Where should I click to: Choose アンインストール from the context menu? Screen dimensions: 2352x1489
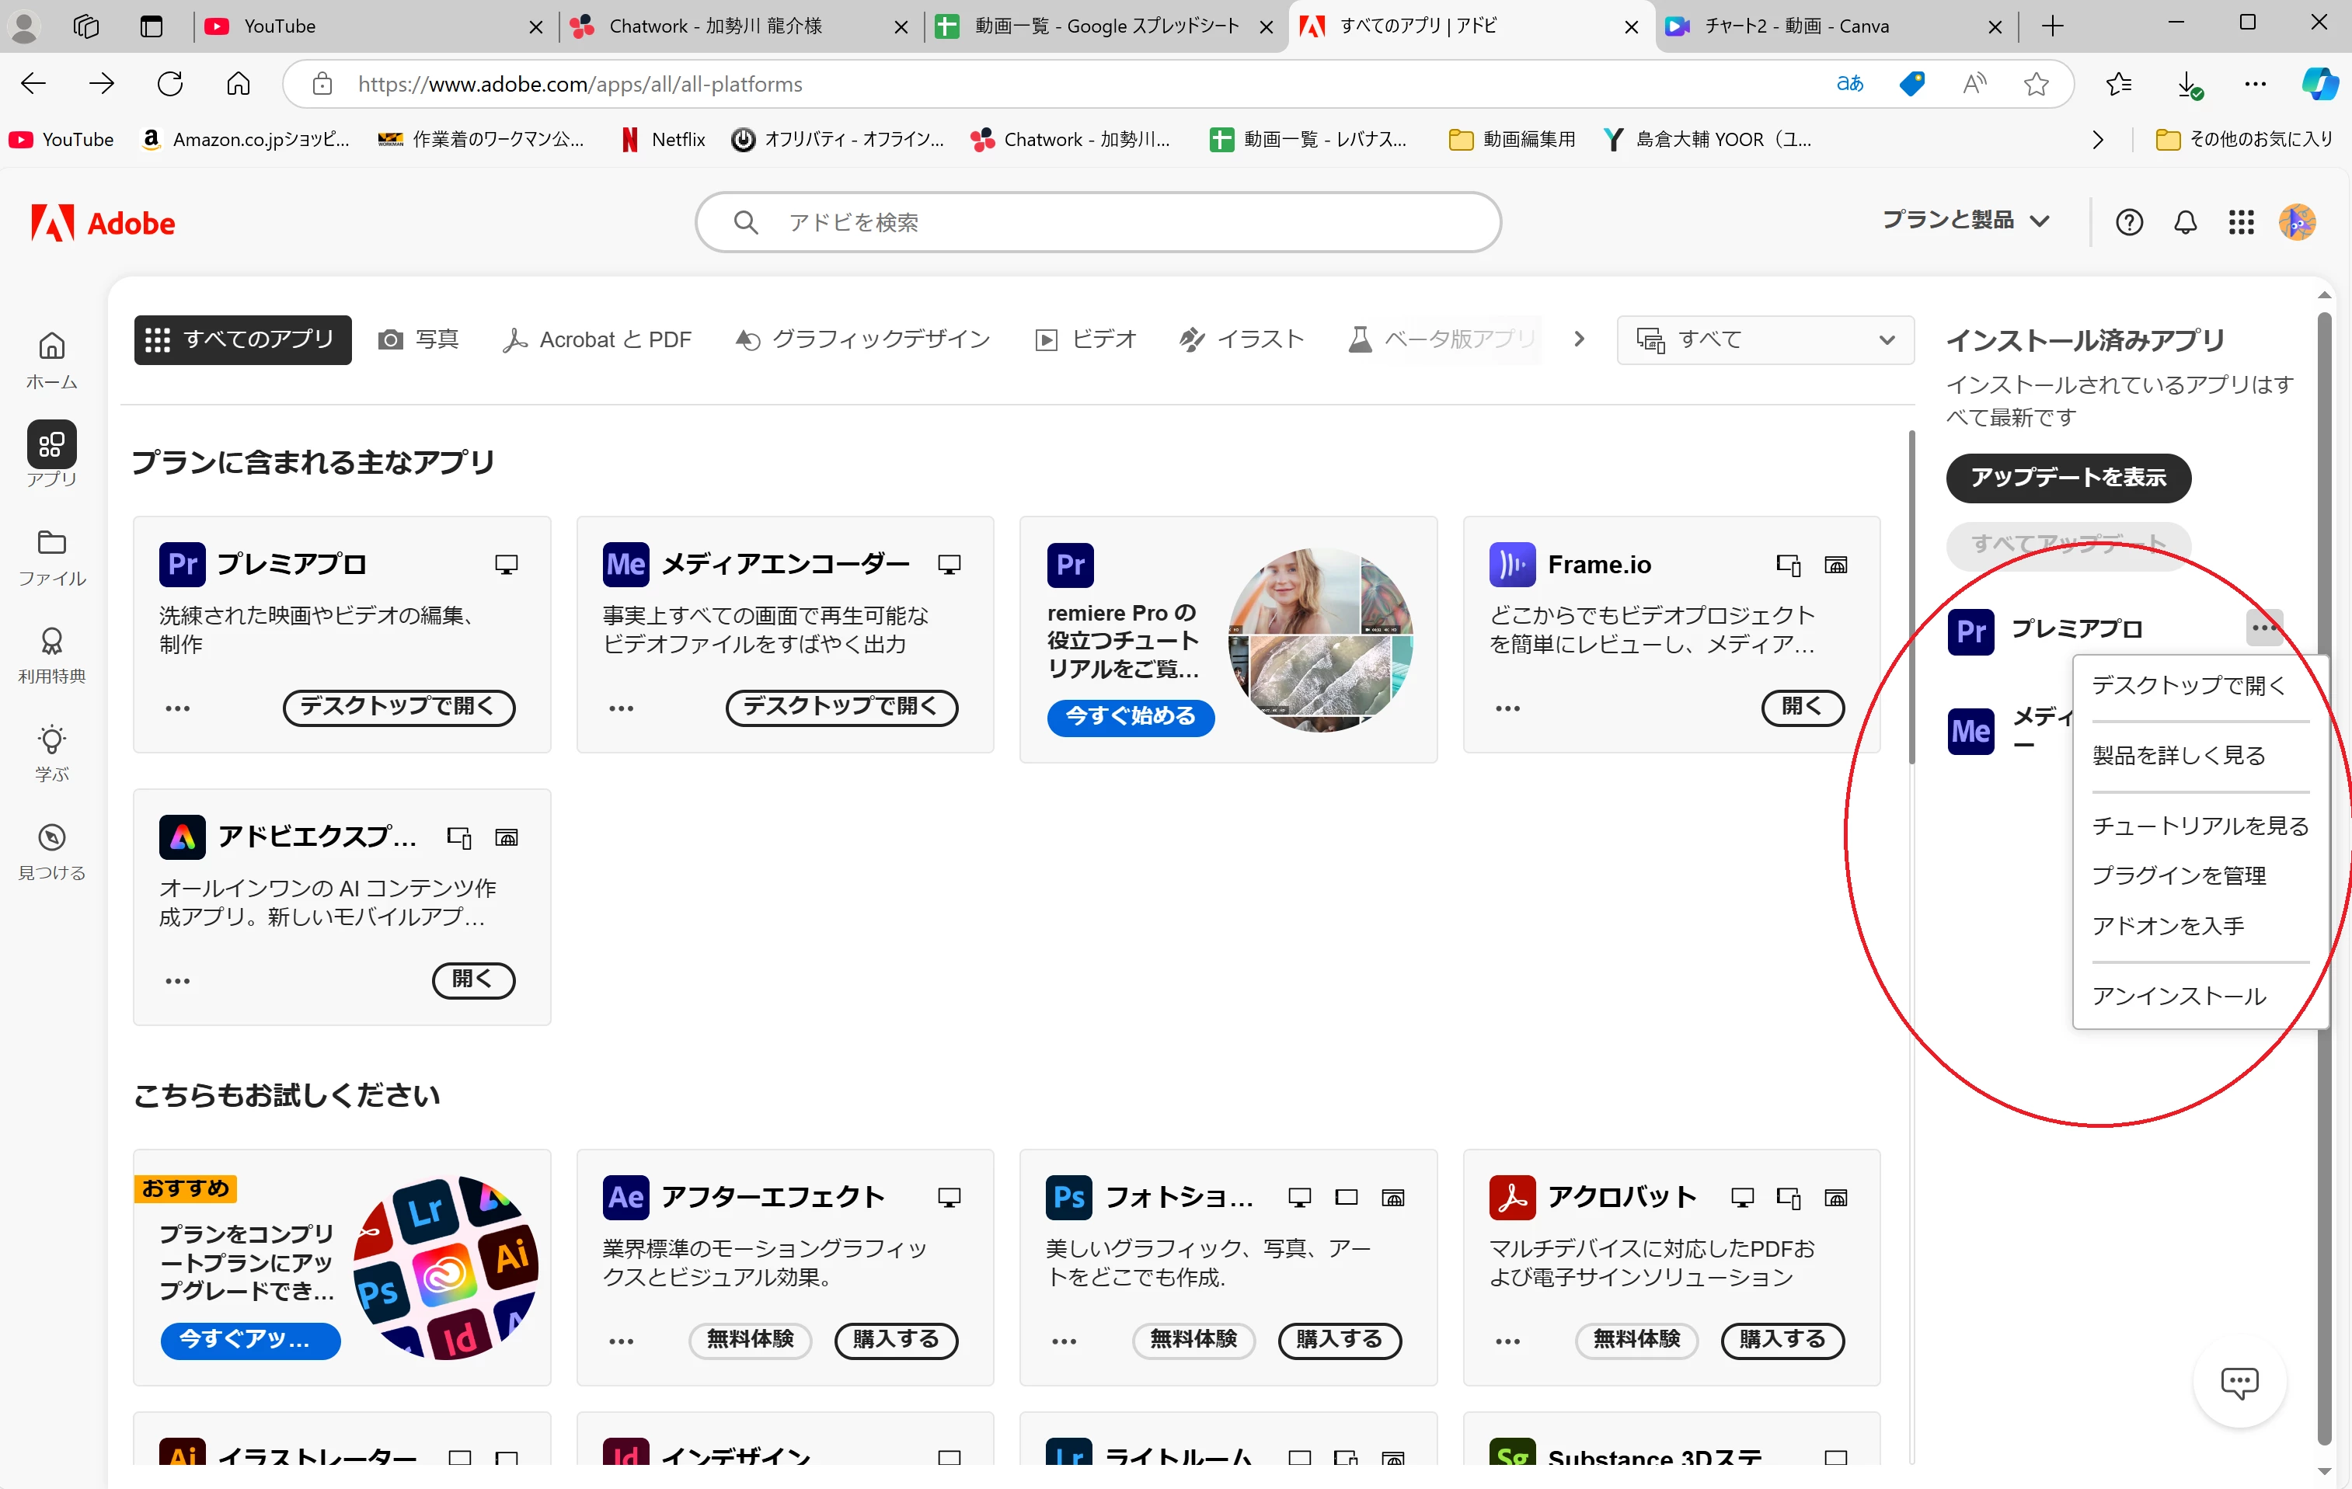point(2178,996)
